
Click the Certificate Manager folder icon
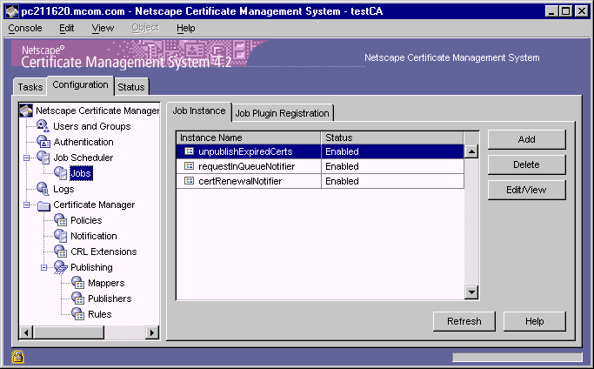44,205
